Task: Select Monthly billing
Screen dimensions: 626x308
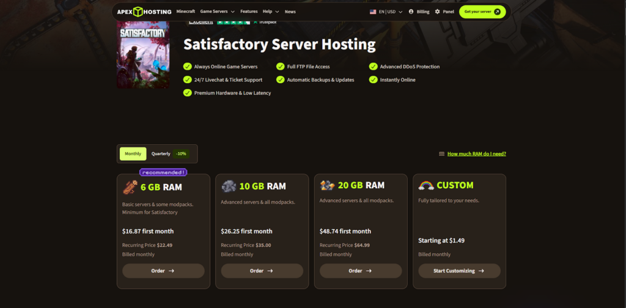Action: tap(133, 153)
